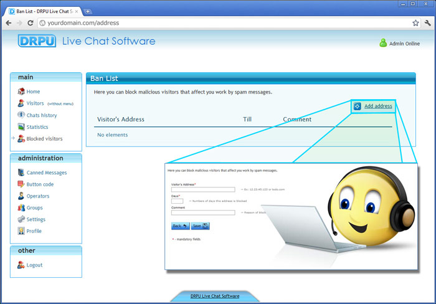Go to Visitors page link
The image size is (436, 304).
coord(35,103)
